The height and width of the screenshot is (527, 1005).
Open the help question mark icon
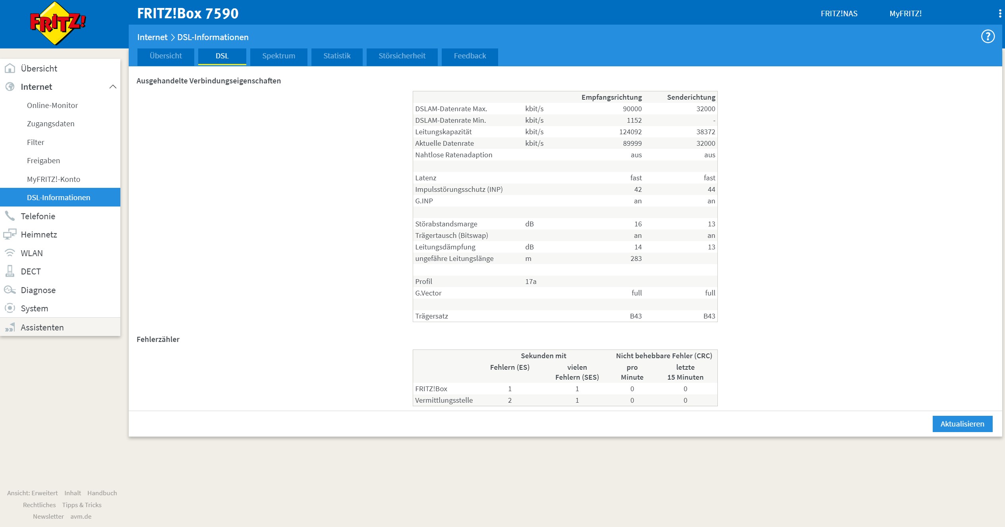point(988,37)
